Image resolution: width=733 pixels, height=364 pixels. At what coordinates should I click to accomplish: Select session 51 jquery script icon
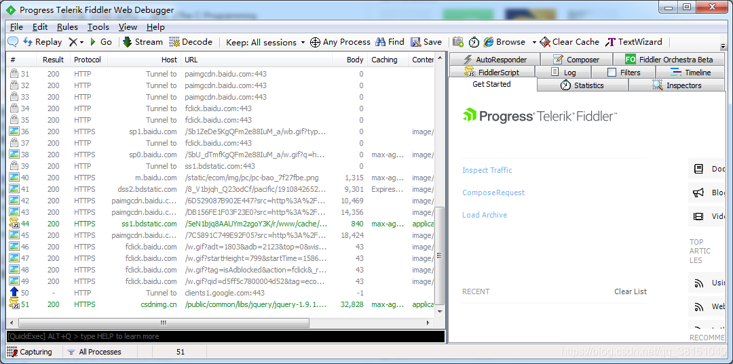(14, 305)
